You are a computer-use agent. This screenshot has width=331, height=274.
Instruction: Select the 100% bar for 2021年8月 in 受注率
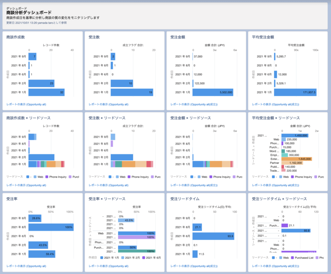(51, 227)
